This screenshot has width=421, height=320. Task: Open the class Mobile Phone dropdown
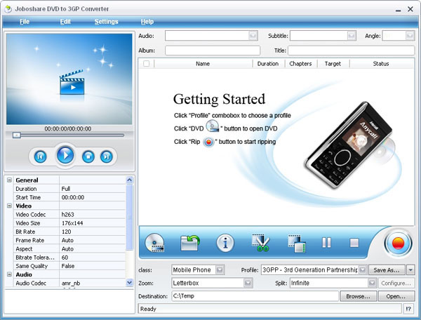pyautogui.click(x=220, y=269)
